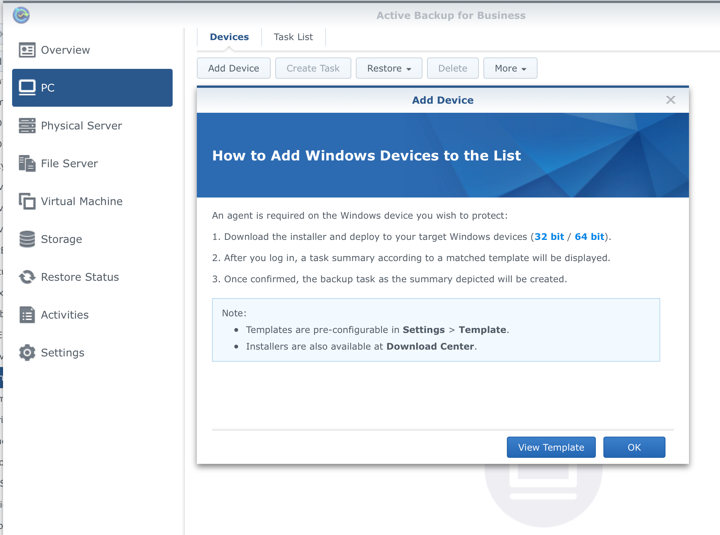Click the Virtual Machine overlapping-squares icon
The image size is (720, 535).
click(27, 201)
